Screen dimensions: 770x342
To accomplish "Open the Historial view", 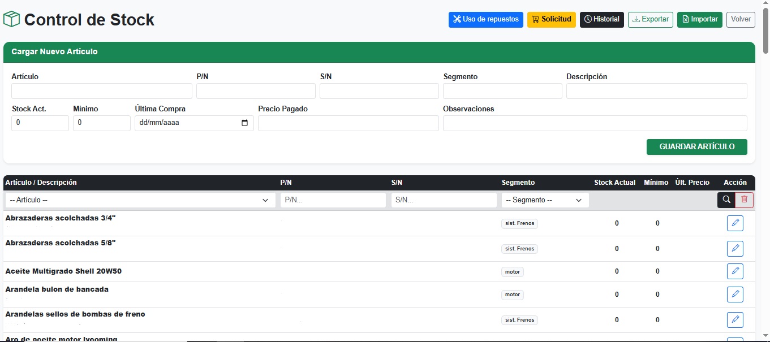I will click(601, 19).
